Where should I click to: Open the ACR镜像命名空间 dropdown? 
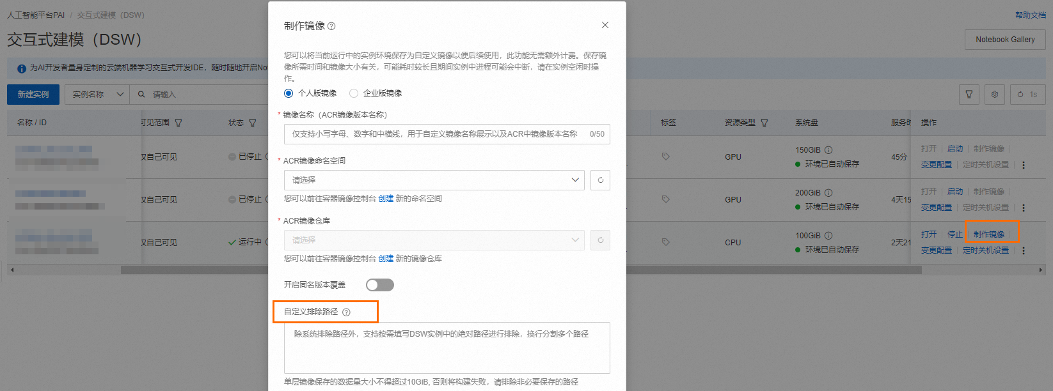(434, 180)
